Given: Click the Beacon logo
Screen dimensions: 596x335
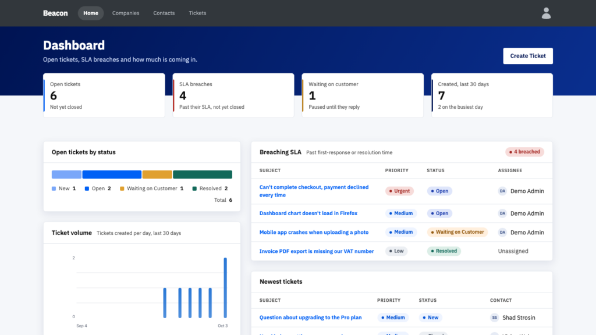Looking at the screenshot, I should [55, 13].
